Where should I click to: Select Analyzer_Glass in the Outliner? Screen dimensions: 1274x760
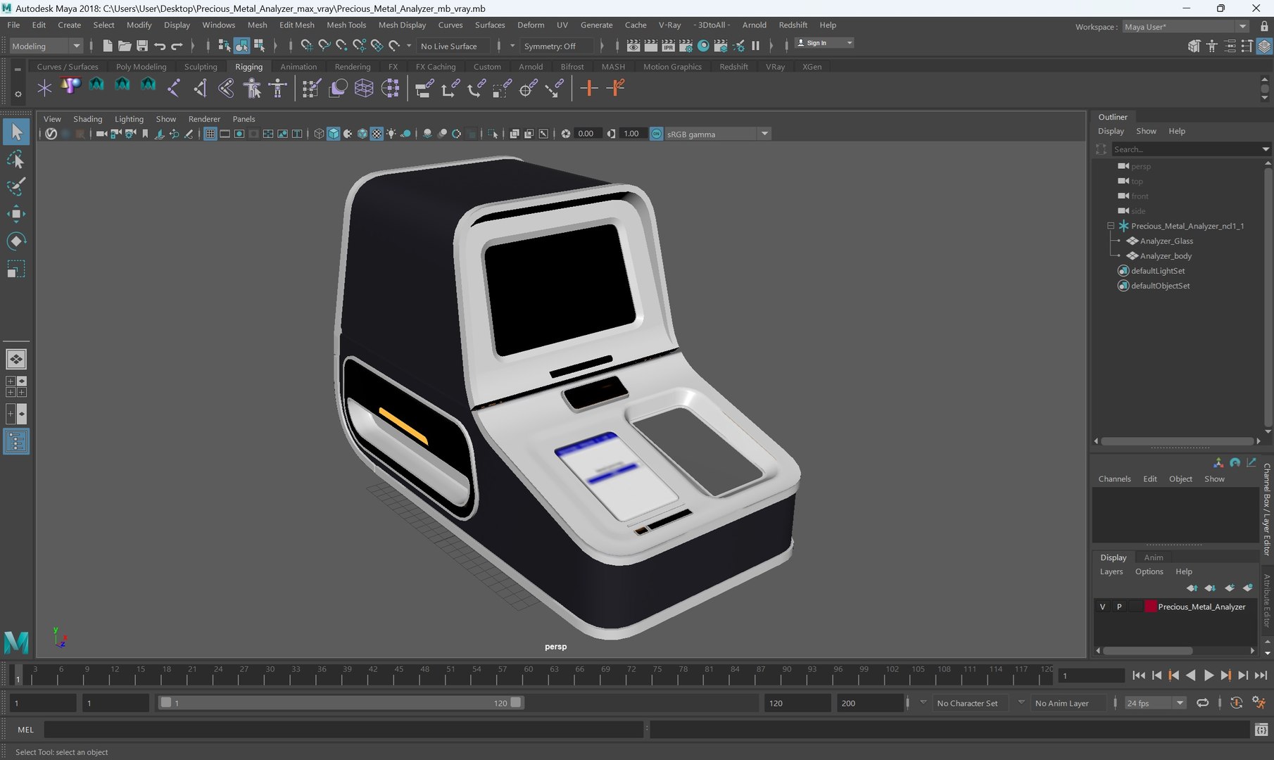pos(1166,241)
